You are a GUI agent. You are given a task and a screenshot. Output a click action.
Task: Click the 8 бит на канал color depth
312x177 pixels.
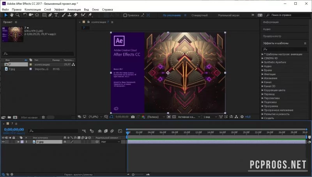tap(29, 117)
